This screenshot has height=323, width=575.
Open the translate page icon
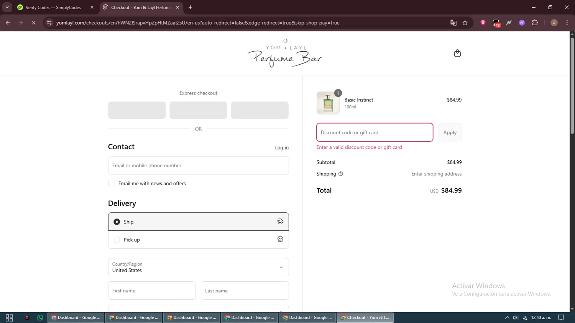coord(453,23)
